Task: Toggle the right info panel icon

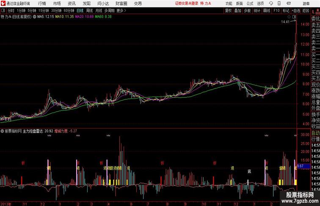Action: 294,17
